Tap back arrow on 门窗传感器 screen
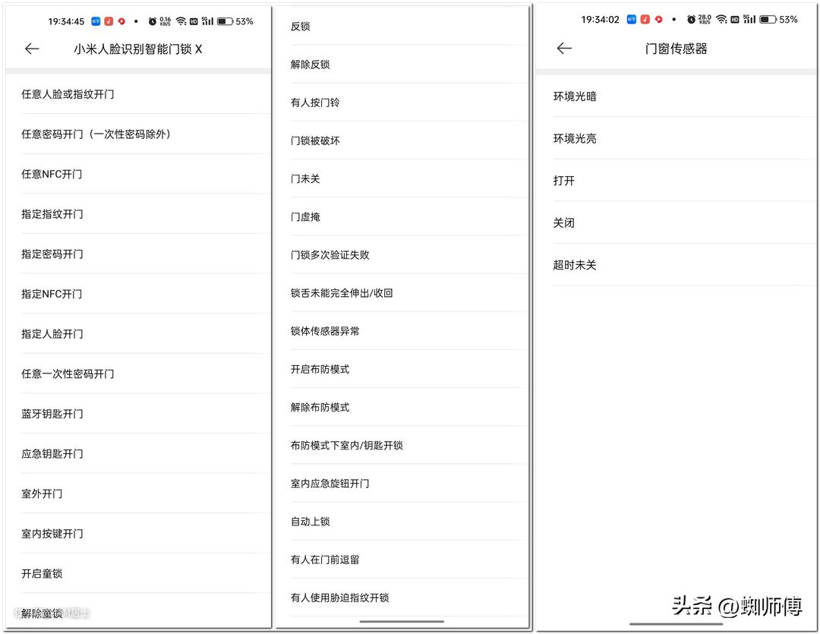Image resolution: width=820 pixels, height=634 pixels. coord(564,49)
